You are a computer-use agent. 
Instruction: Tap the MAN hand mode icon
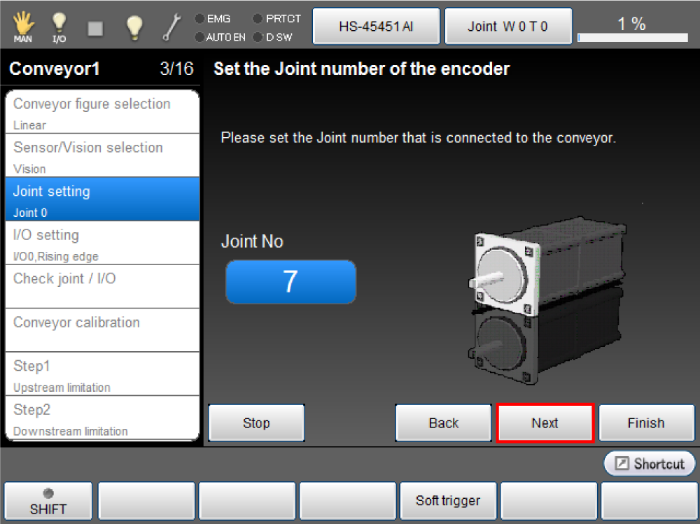(x=23, y=27)
